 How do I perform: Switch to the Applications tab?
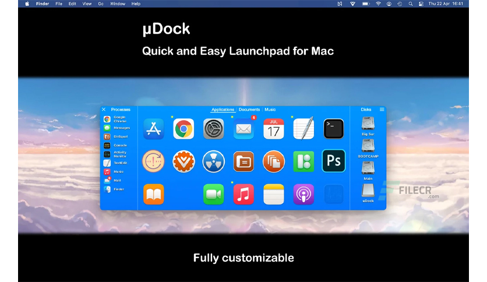point(223,110)
